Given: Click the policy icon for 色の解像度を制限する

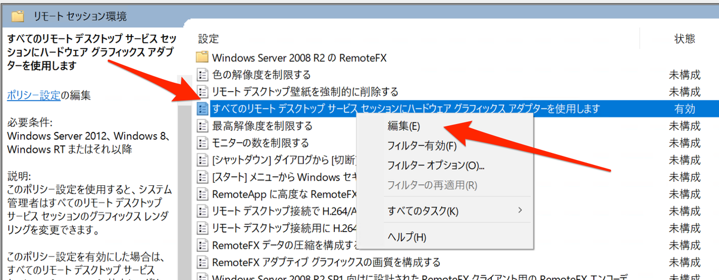Looking at the screenshot, I should pyautogui.click(x=202, y=75).
